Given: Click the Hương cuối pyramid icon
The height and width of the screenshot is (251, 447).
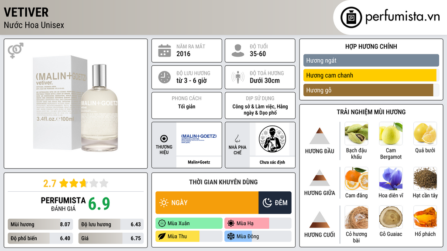Looking at the screenshot, I should [320, 220].
